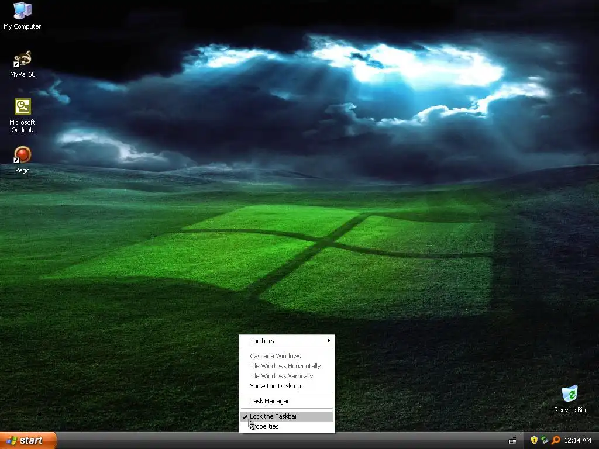
Task: Open Task Manager from context menu
Action: 287,401
